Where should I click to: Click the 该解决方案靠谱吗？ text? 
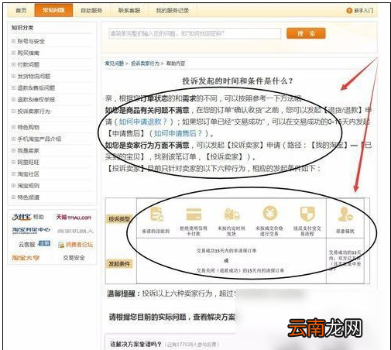(135, 344)
